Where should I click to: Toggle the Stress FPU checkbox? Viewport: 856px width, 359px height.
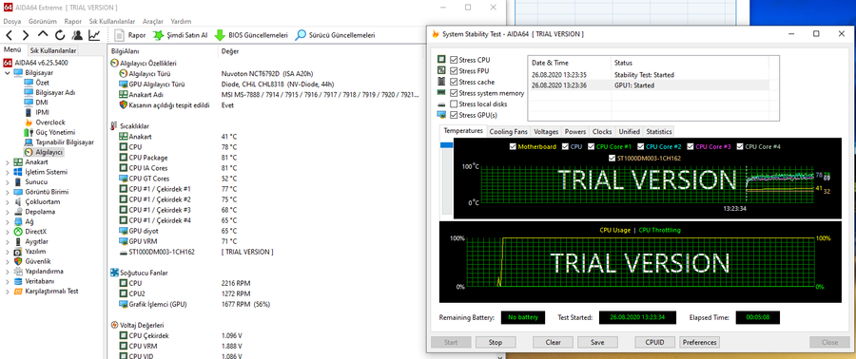(454, 71)
